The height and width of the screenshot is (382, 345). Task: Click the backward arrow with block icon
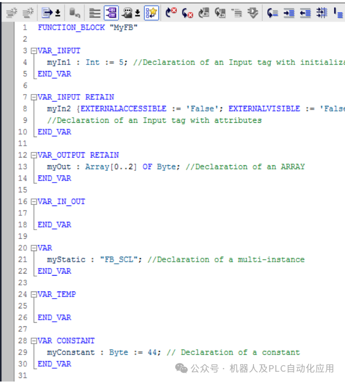point(220,13)
